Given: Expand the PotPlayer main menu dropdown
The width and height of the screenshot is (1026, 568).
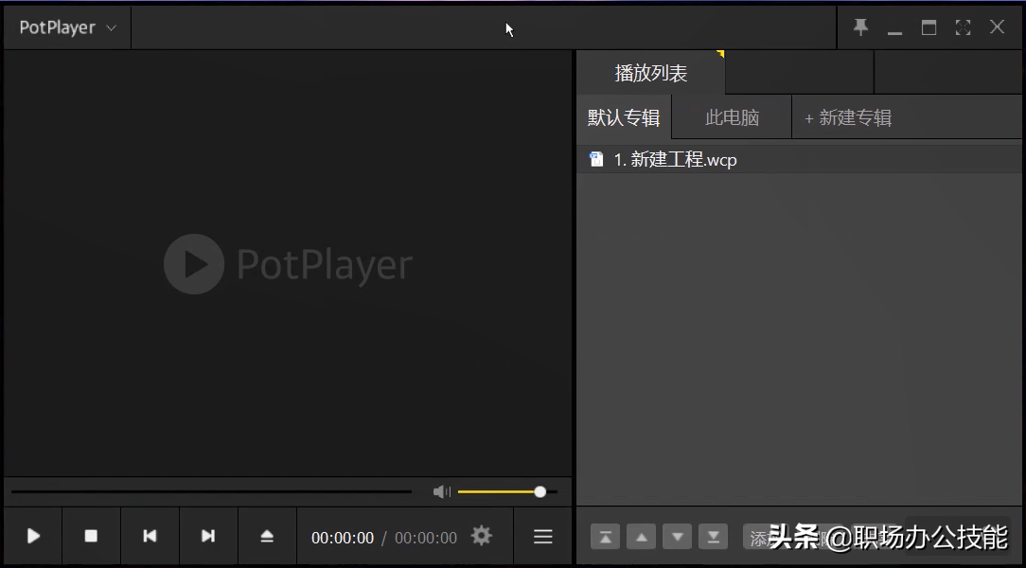Looking at the screenshot, I should click(67, 27).
